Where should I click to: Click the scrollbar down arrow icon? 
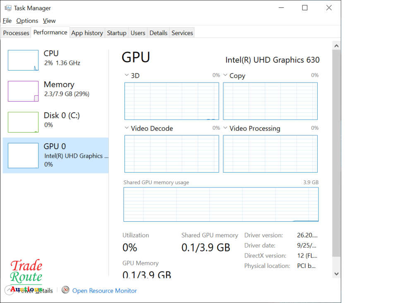pyautogui.click(x=336, y=273)
